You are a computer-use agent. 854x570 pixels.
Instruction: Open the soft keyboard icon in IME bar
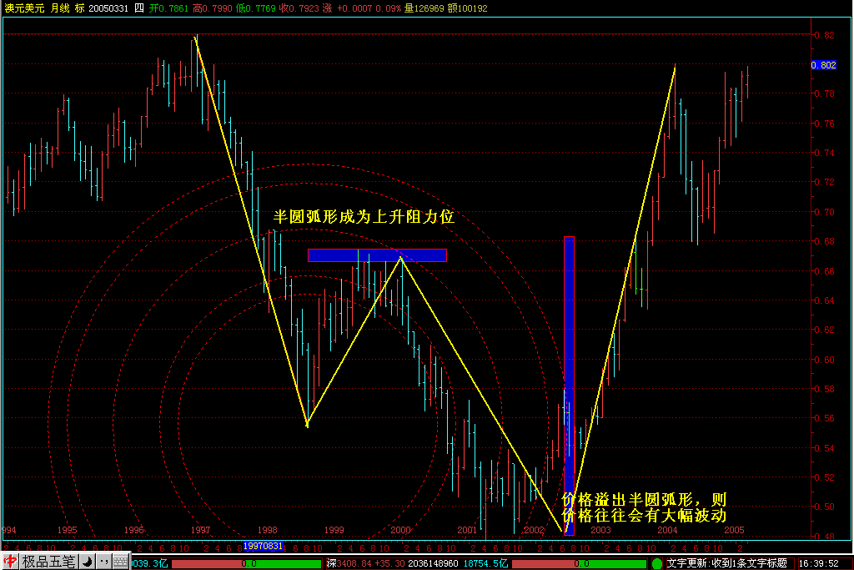click(x=121, y=562)
